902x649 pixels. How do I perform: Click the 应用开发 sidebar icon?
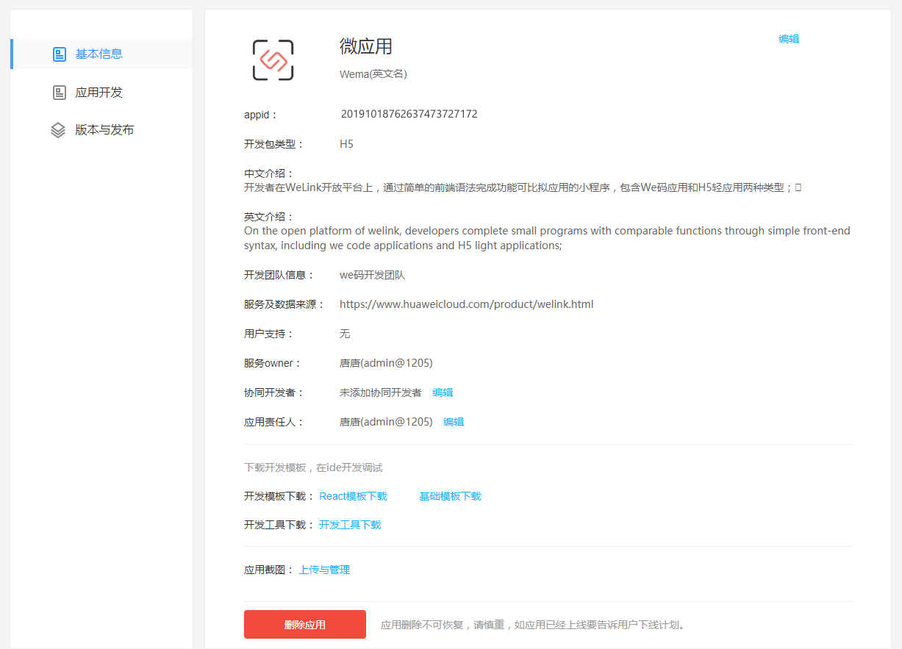click(60, 93)
